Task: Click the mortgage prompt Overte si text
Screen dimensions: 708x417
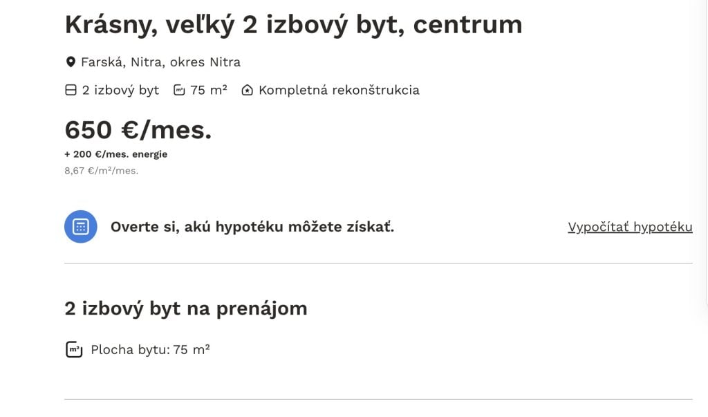Action: tap(252, 227)
